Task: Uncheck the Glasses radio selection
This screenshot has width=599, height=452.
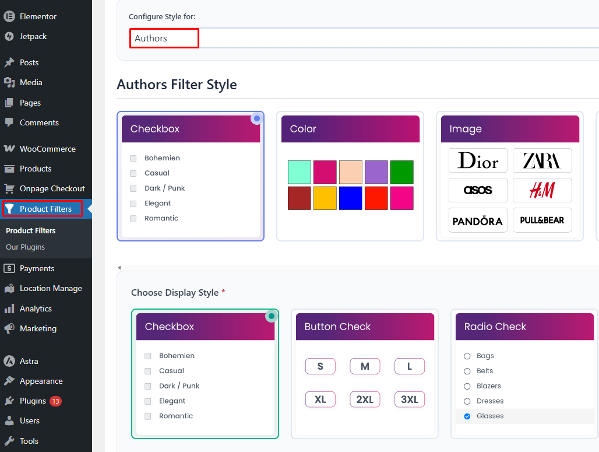Action: 467,416
